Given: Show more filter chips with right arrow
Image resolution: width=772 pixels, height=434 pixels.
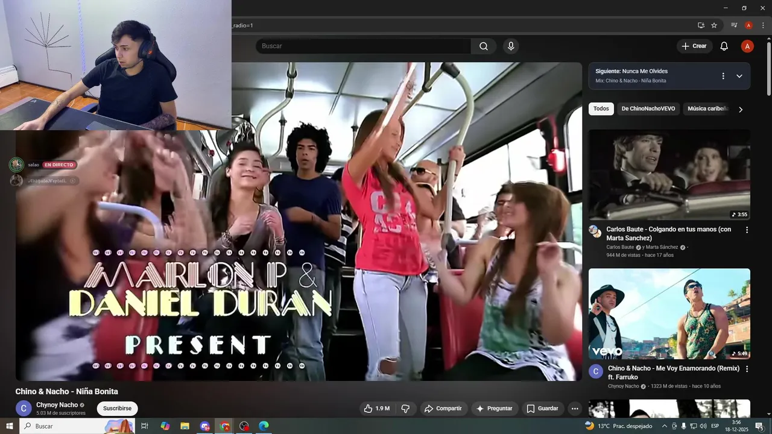Looking at the screenshot, I should pos(741,109).
